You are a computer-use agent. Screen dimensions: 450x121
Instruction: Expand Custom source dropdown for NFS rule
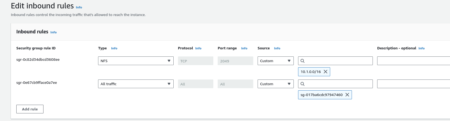[275, 61]
